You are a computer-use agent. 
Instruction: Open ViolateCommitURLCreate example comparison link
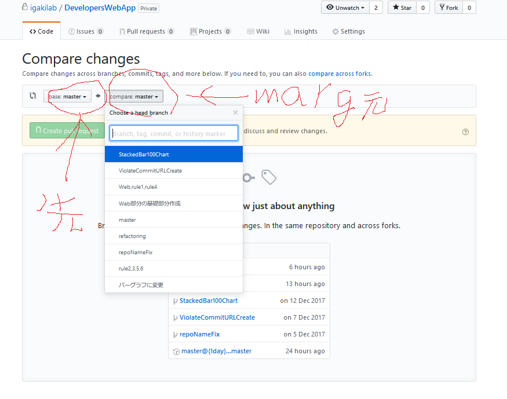217,317
